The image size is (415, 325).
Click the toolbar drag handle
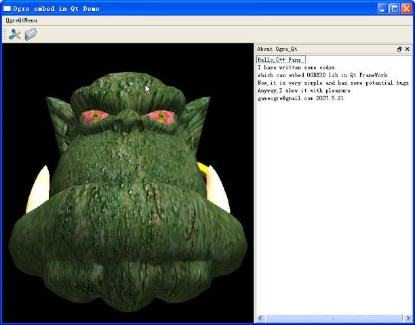(x=5, y=35)
